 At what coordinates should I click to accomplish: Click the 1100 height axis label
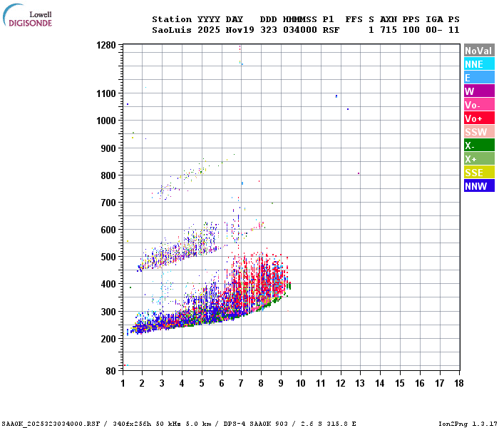pyautogui.click(x=106, y=93)
